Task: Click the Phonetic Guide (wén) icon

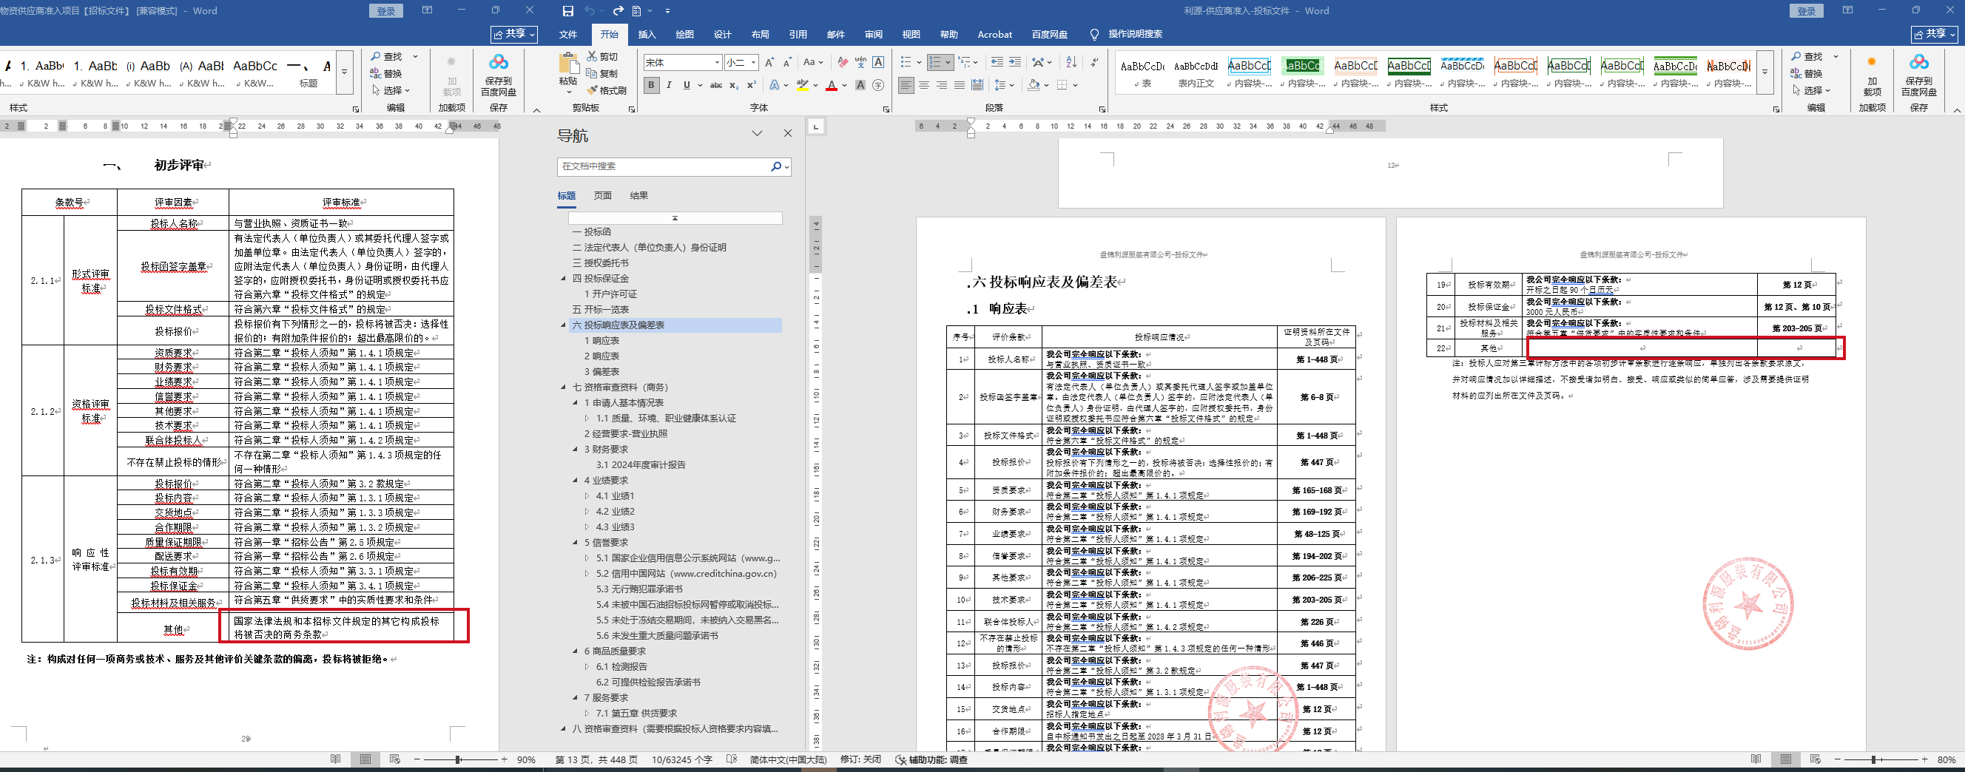Action: pyautogui.click(x=860, y=63)
